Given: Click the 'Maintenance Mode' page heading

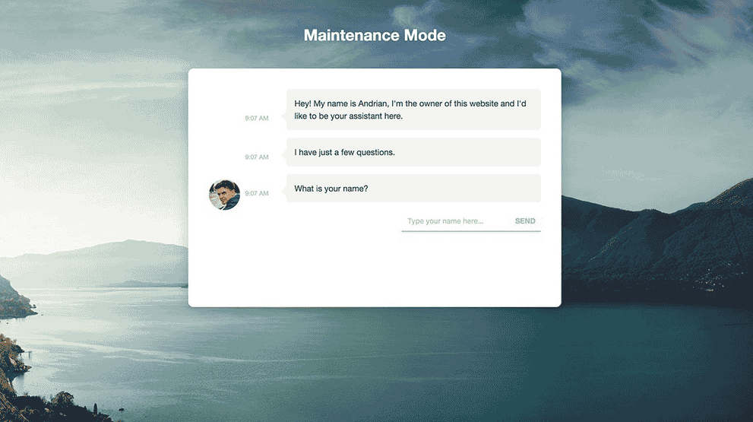Looking at the screenshot, I should 375,36.
